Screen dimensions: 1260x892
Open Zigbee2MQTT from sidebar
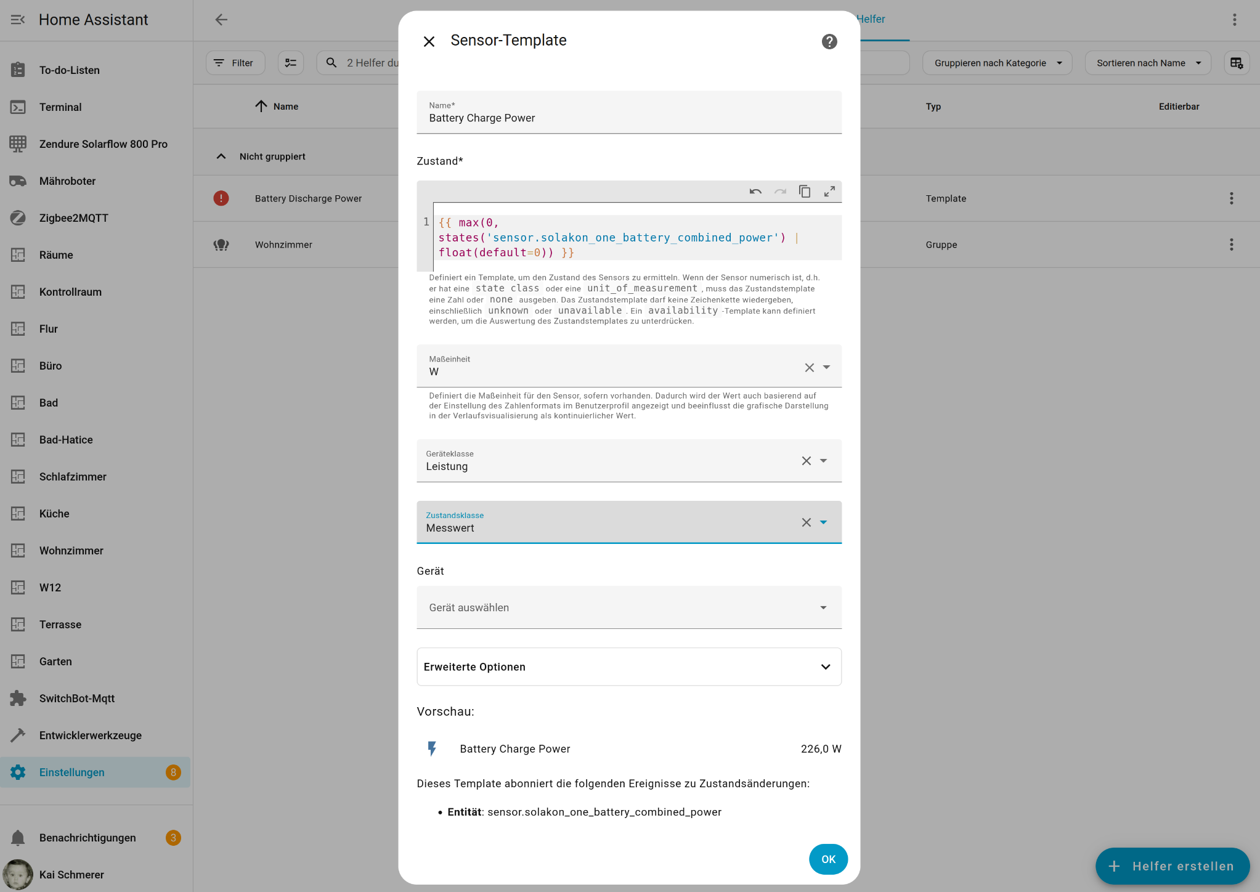(74, 218)
